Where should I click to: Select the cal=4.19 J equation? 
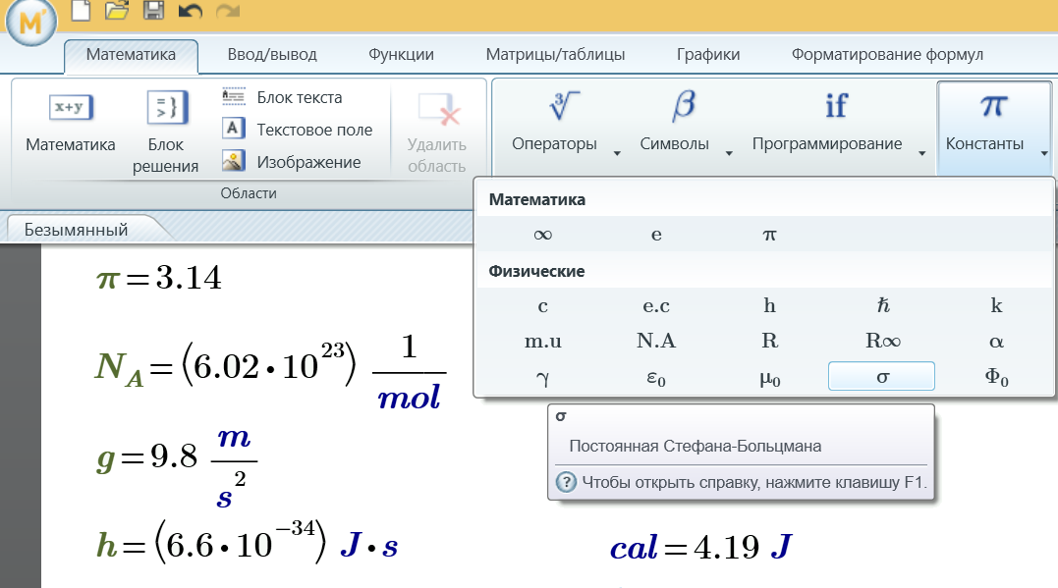point(701,547)
